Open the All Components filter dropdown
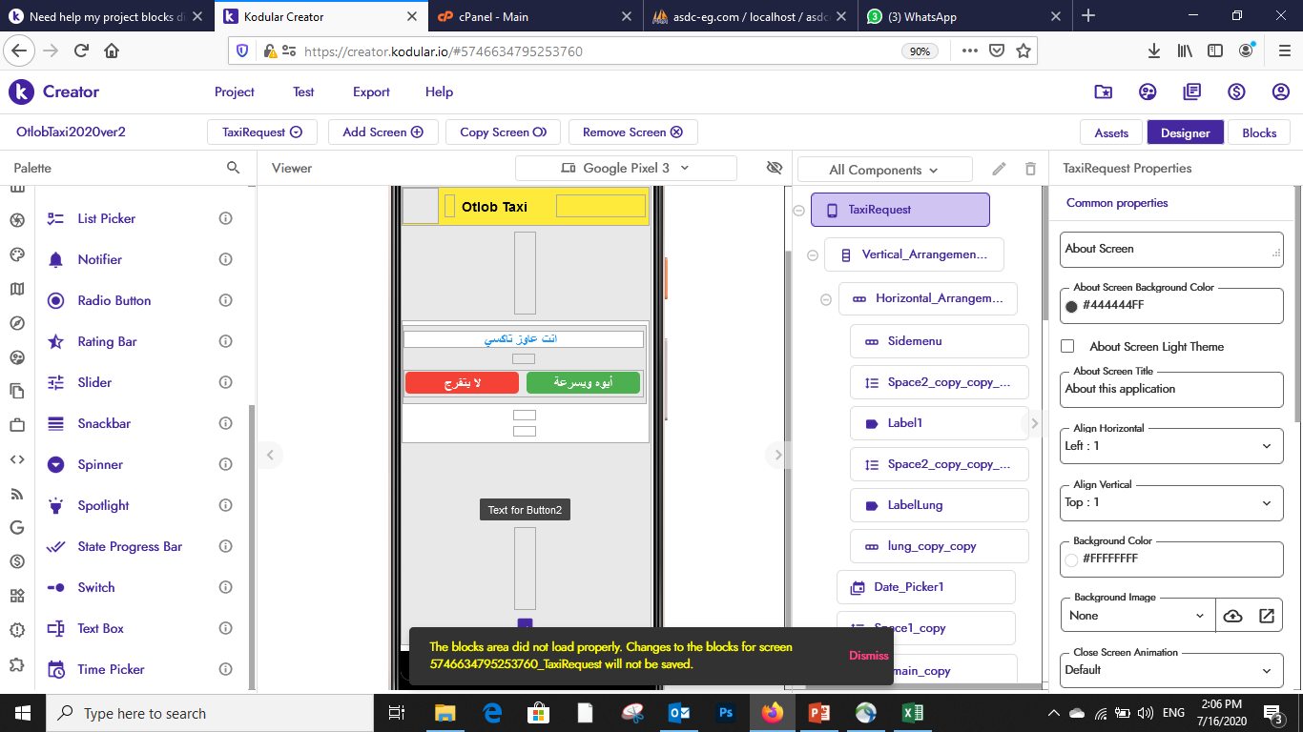The height and width of the screenshot is (732, 1303). pos(884,170)
